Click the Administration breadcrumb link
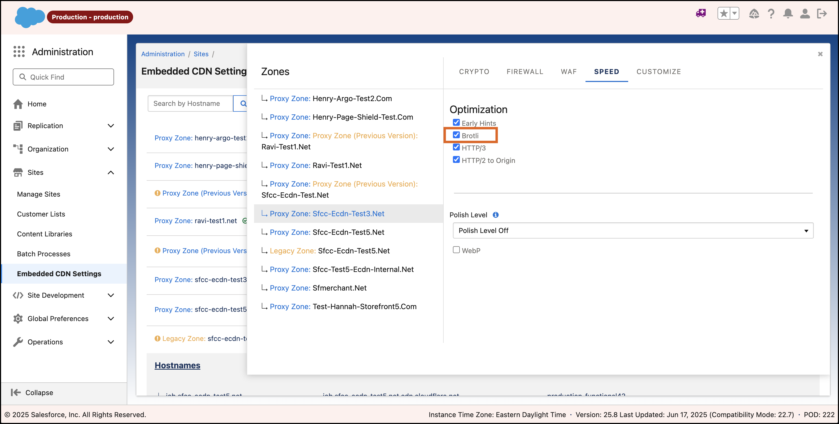 163,54
